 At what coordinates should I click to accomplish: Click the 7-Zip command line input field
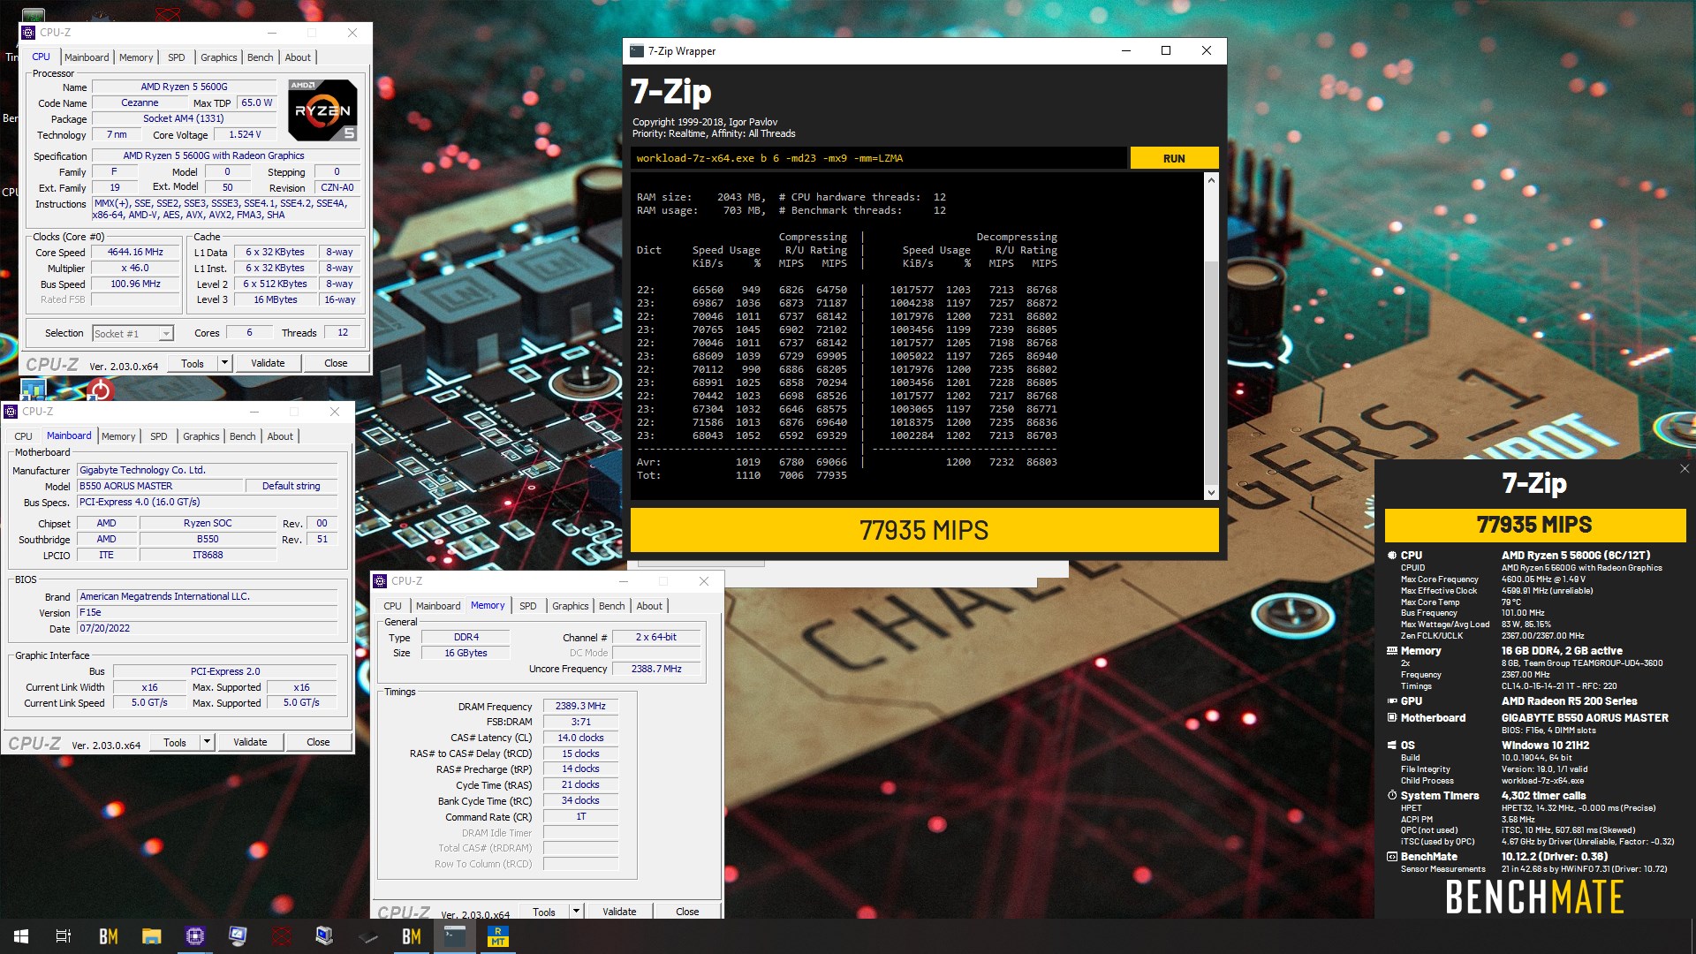coord(879,158)
